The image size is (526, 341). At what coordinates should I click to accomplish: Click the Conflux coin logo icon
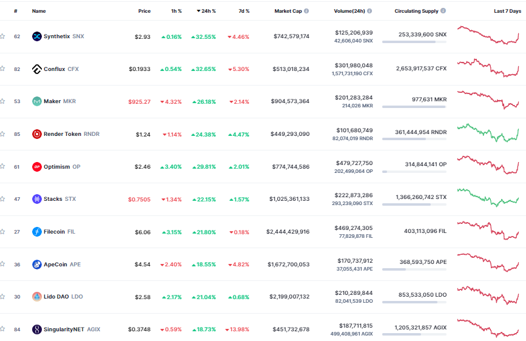36,69
